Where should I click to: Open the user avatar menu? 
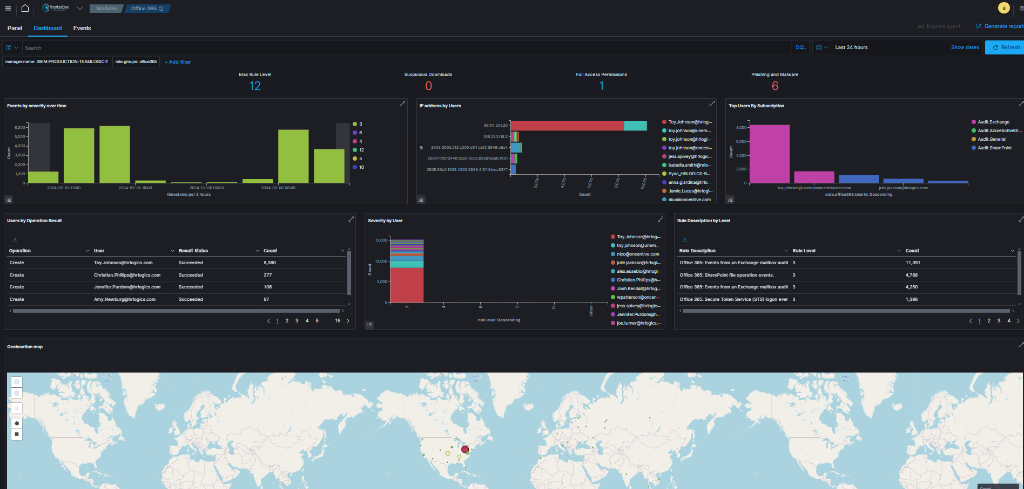pos(1003,8)
